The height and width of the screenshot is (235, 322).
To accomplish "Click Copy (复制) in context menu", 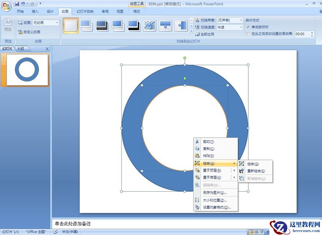I will point(216,148).
